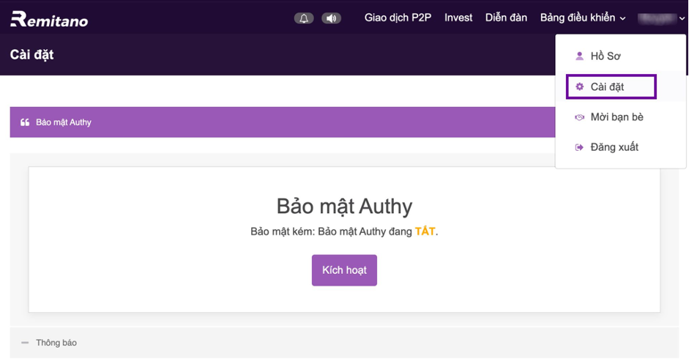Open the Diễn đàn forum link
The width and height of the screenshot is (689, 364).
click(x=506, y=18)
